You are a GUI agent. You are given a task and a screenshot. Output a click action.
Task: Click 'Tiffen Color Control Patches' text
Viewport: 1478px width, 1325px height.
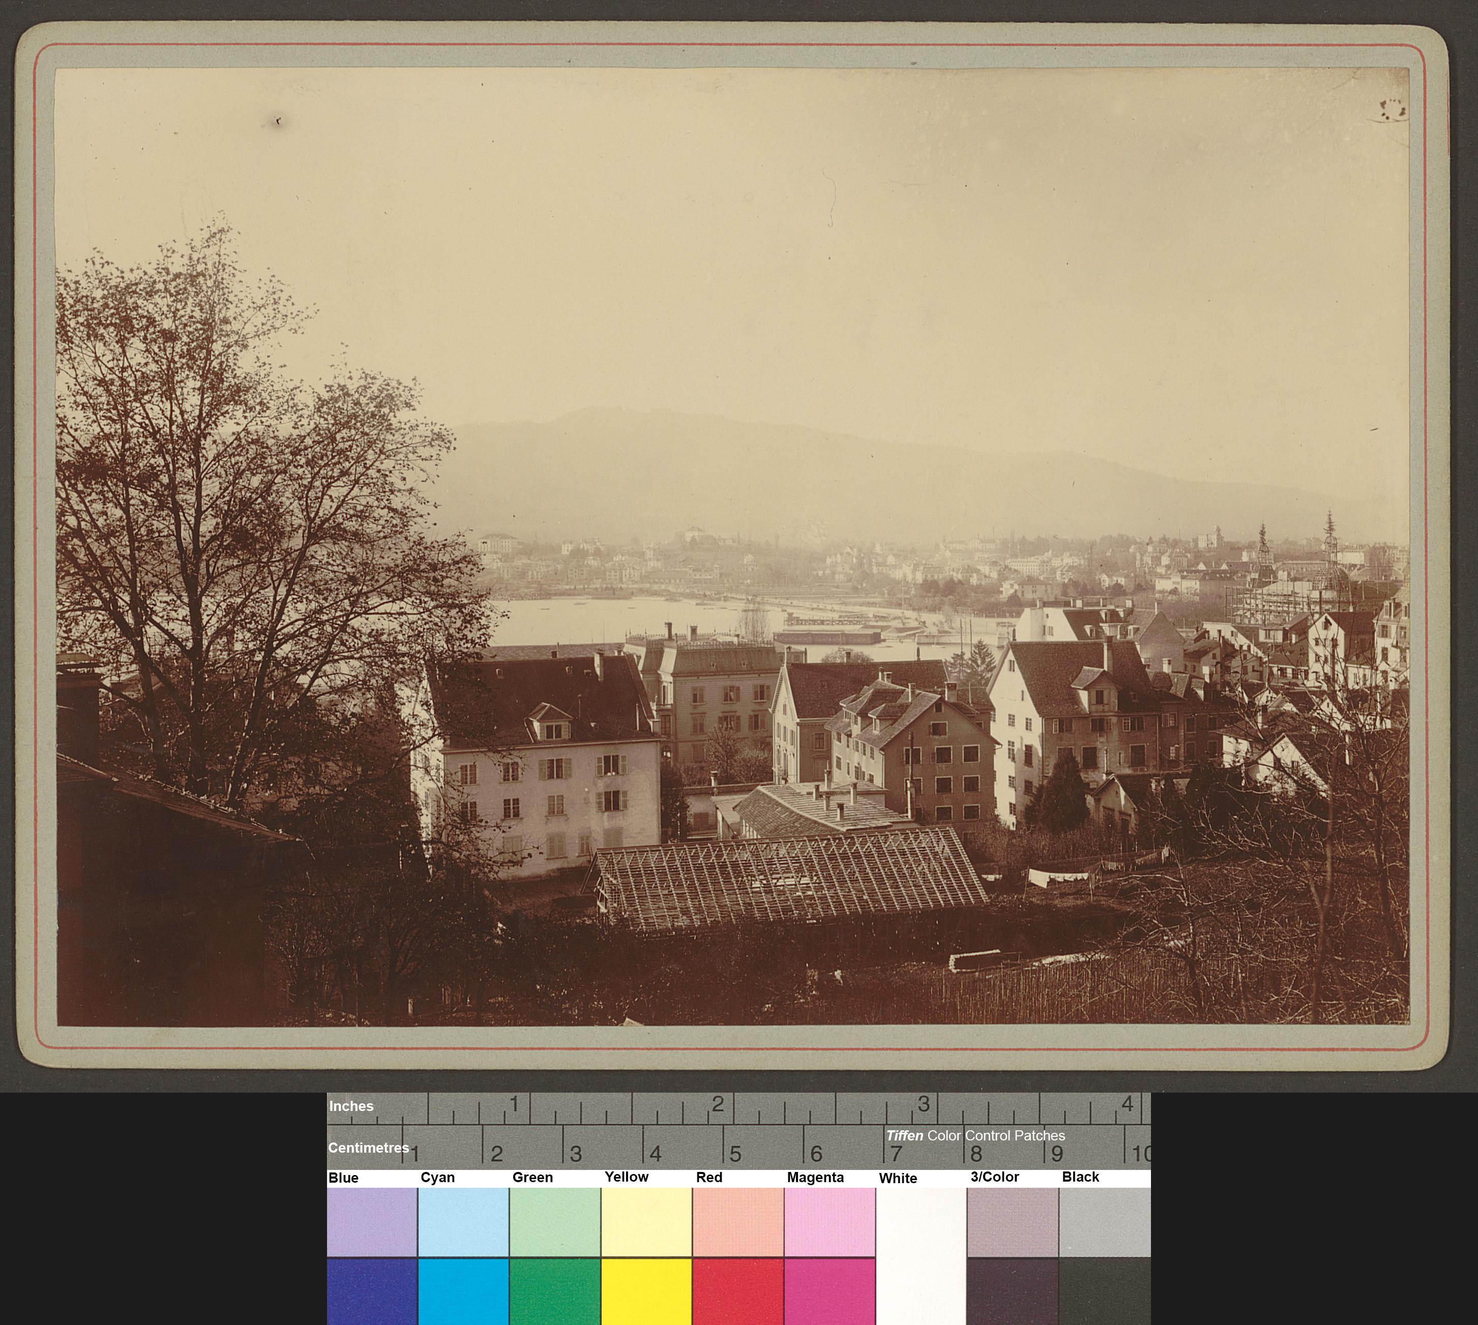click(975, 1136)
